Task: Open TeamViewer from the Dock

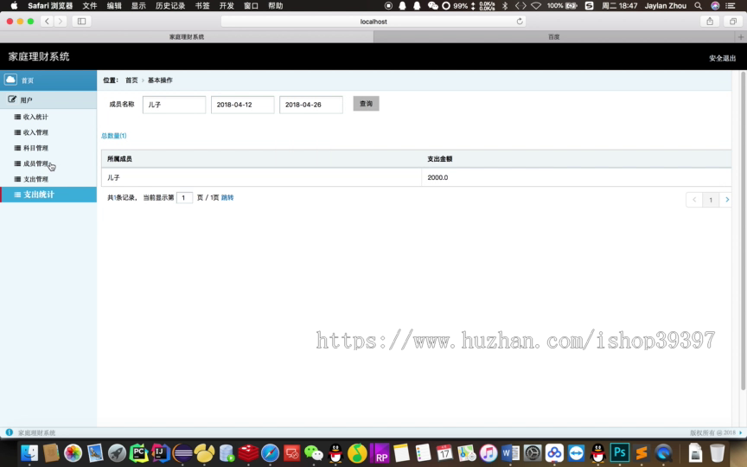Action: 576,452
